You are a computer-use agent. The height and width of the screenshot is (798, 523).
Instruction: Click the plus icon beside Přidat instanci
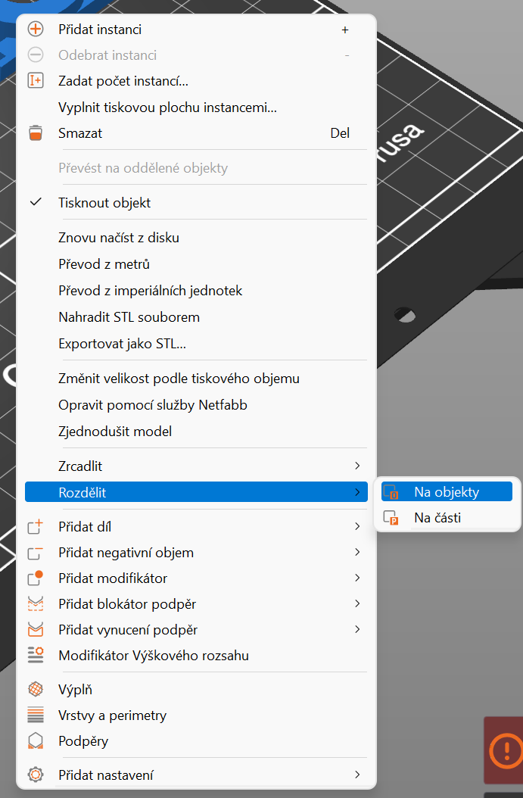coord(36,30)
